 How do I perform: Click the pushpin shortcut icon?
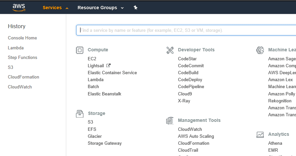click(x=135, y=8)
